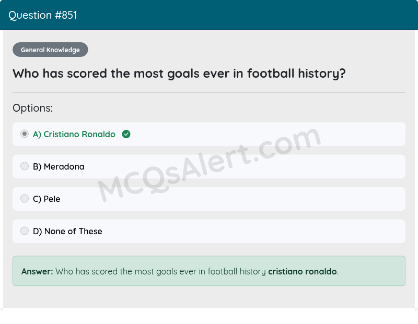Click the green checkmark beside Cristiano Ronaldo
418x324 pixels.
click(x=126, y=134)
